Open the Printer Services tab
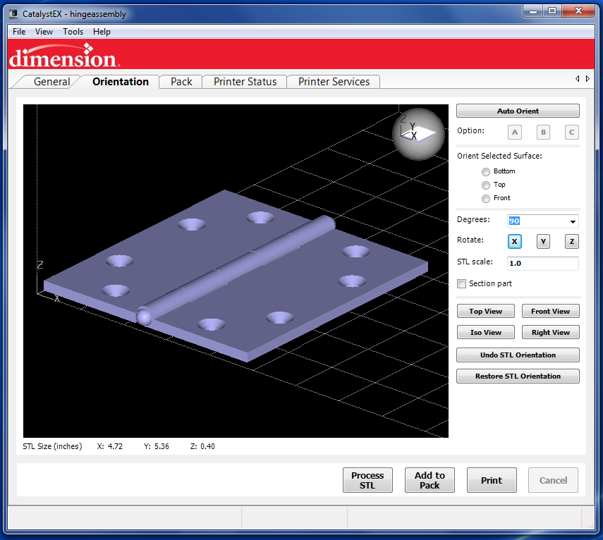 tap(334, 82)
